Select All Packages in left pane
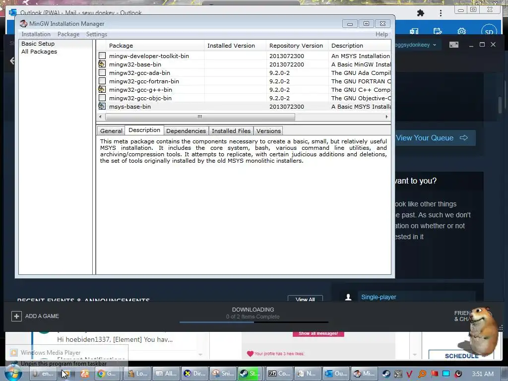 pos(39,52)
